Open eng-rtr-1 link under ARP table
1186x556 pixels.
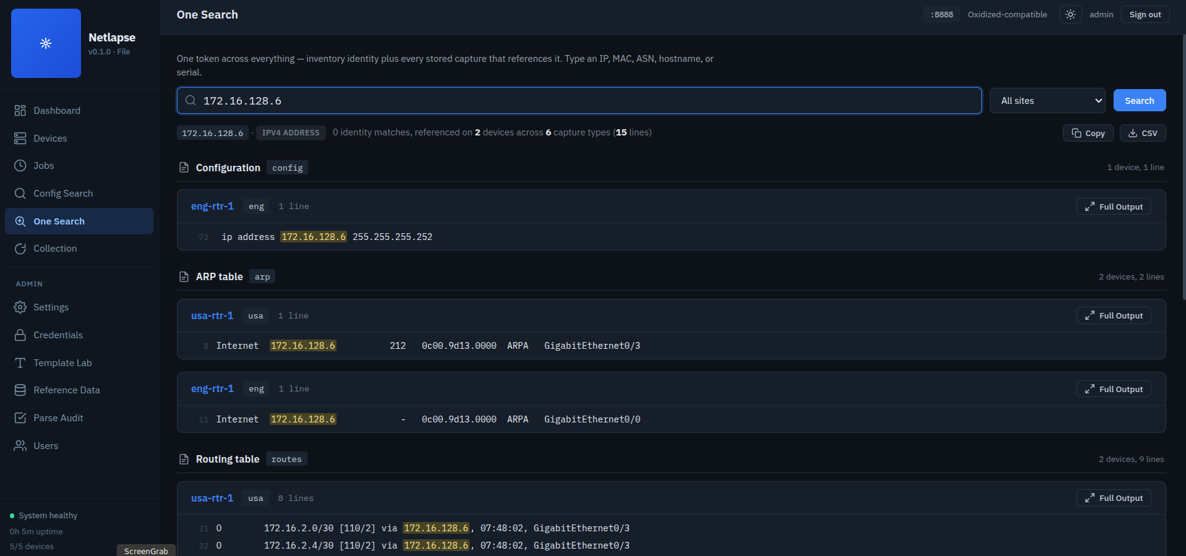(212, 388)
